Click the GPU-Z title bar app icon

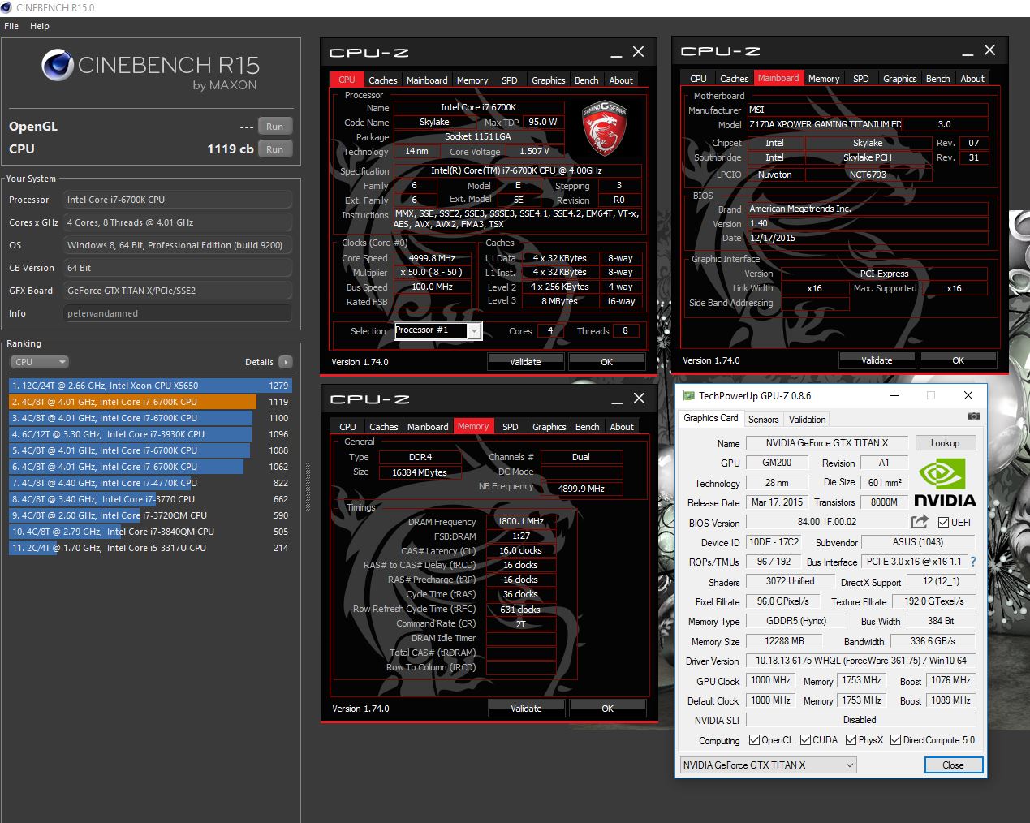[x=688, y=395]
